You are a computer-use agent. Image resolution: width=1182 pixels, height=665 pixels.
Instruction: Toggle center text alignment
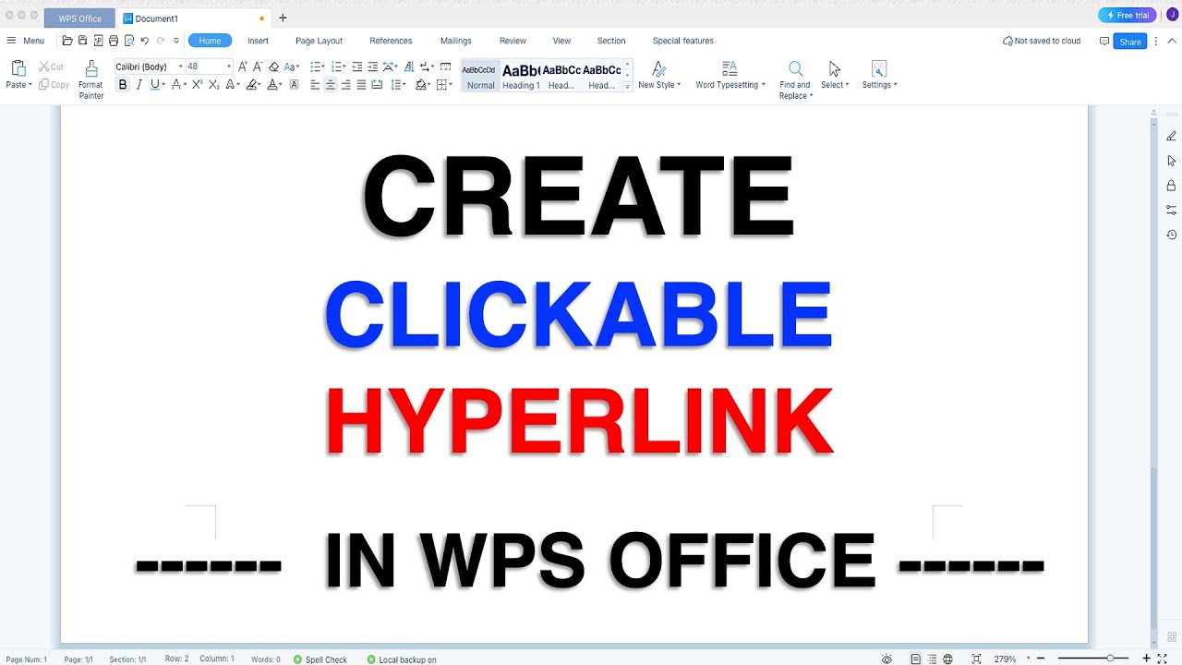tap(330, 84)
